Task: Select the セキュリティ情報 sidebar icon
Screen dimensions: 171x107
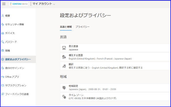Action: (x=3, y=25)
